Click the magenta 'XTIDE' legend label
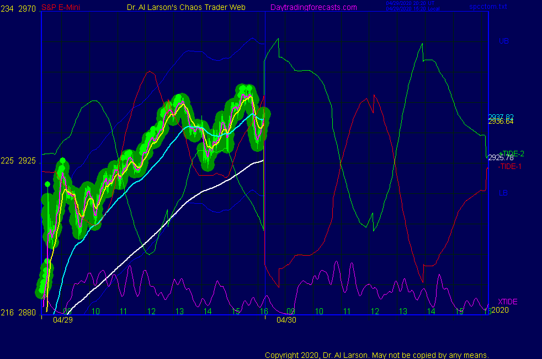This screenshot has height=359, width=542. (x=507, y=302)
